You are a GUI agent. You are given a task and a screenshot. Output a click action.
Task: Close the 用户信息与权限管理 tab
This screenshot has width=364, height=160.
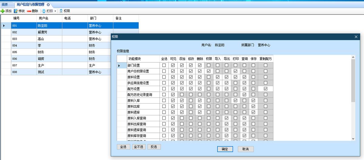(48, 5)
